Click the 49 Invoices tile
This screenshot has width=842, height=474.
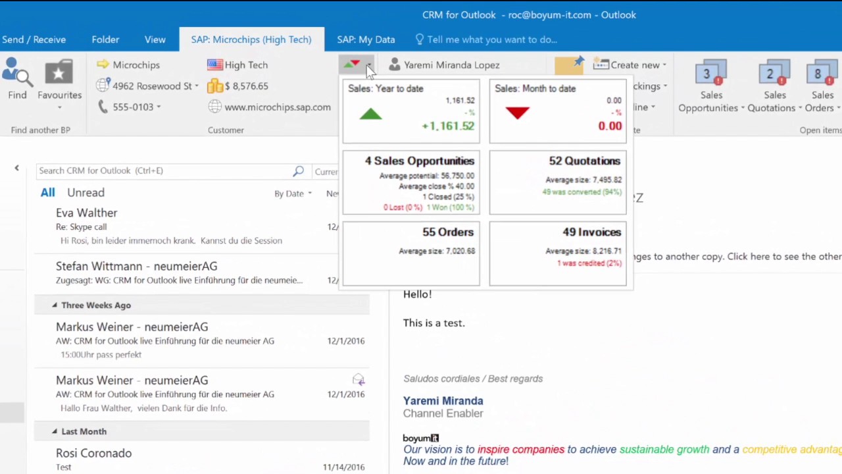click(x=558, y=253)
